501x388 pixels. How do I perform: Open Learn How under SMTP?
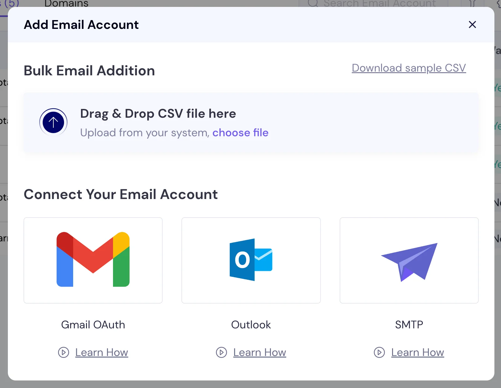tap(418, 353)
